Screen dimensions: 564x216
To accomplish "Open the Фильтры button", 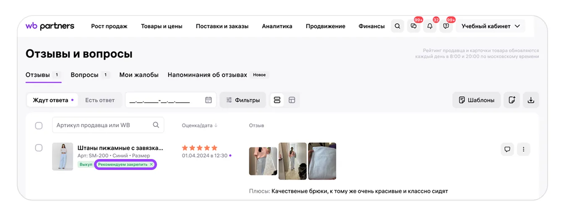I will [243, 100].
